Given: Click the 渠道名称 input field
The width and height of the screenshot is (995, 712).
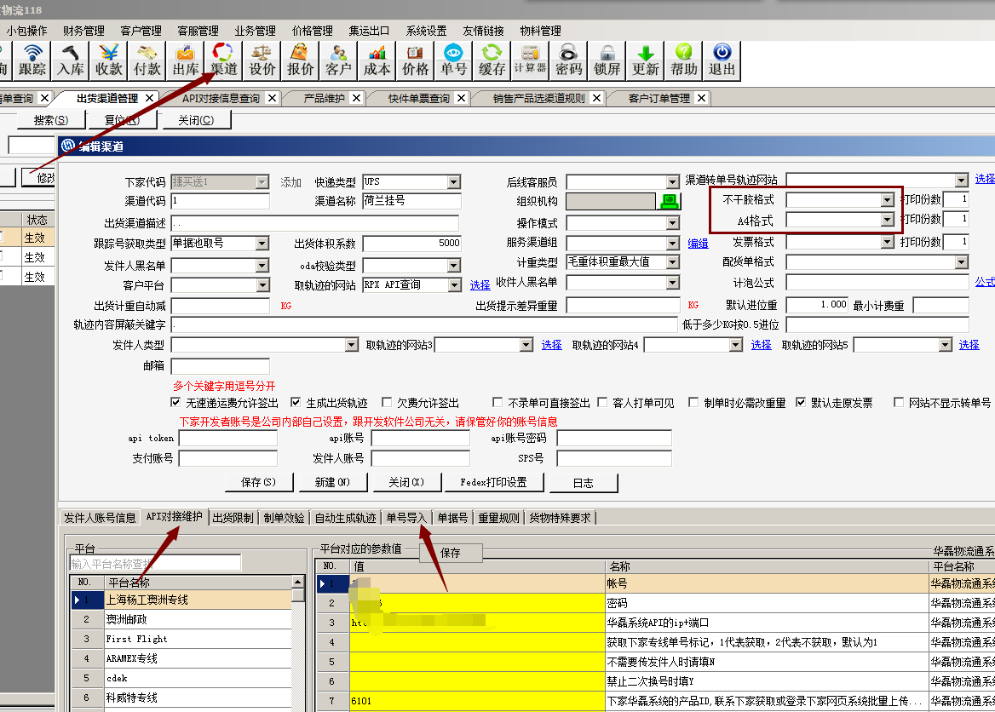Looking at the screenshot, I should coord(411,201).
